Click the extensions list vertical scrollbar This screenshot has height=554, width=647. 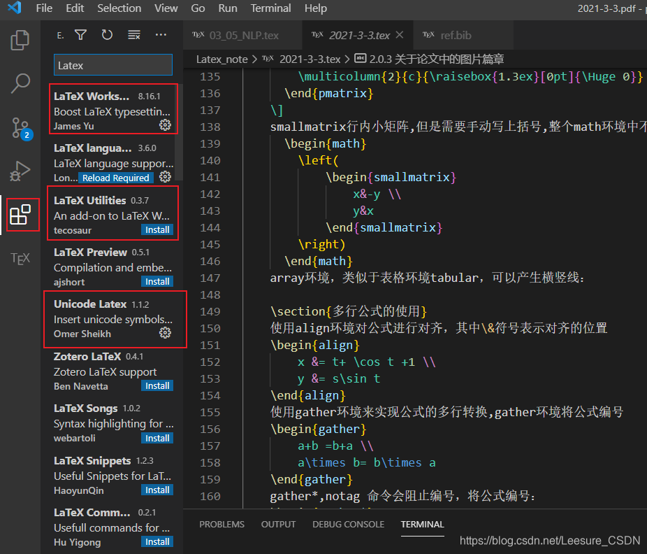coord(179,132)
